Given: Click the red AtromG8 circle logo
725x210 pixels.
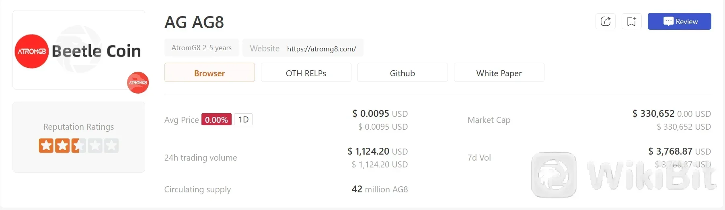Looking at the screenshot, I should [x=32, y=51].
